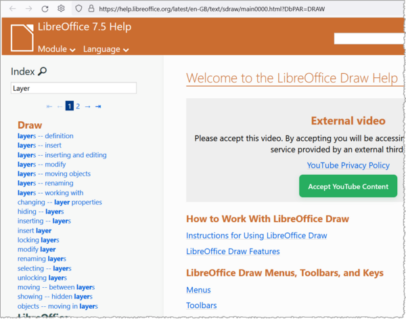
Task: Go to next index page arrow
Action: [x=87, y=106]
